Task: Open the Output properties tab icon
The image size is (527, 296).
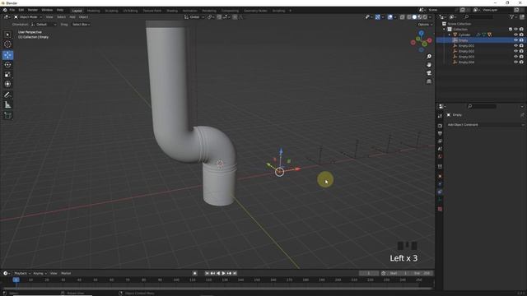Action: tap(440, 133)
